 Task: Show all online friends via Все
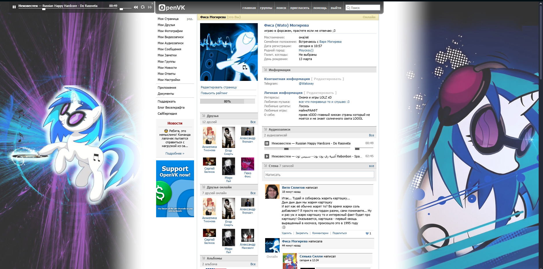tap(253, 193)
